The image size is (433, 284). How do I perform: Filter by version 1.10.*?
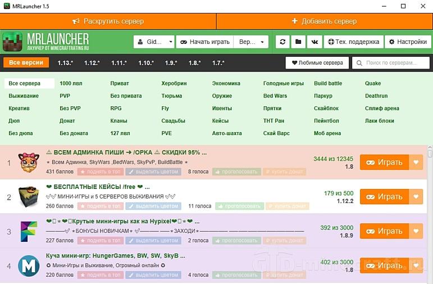point(146,63)
